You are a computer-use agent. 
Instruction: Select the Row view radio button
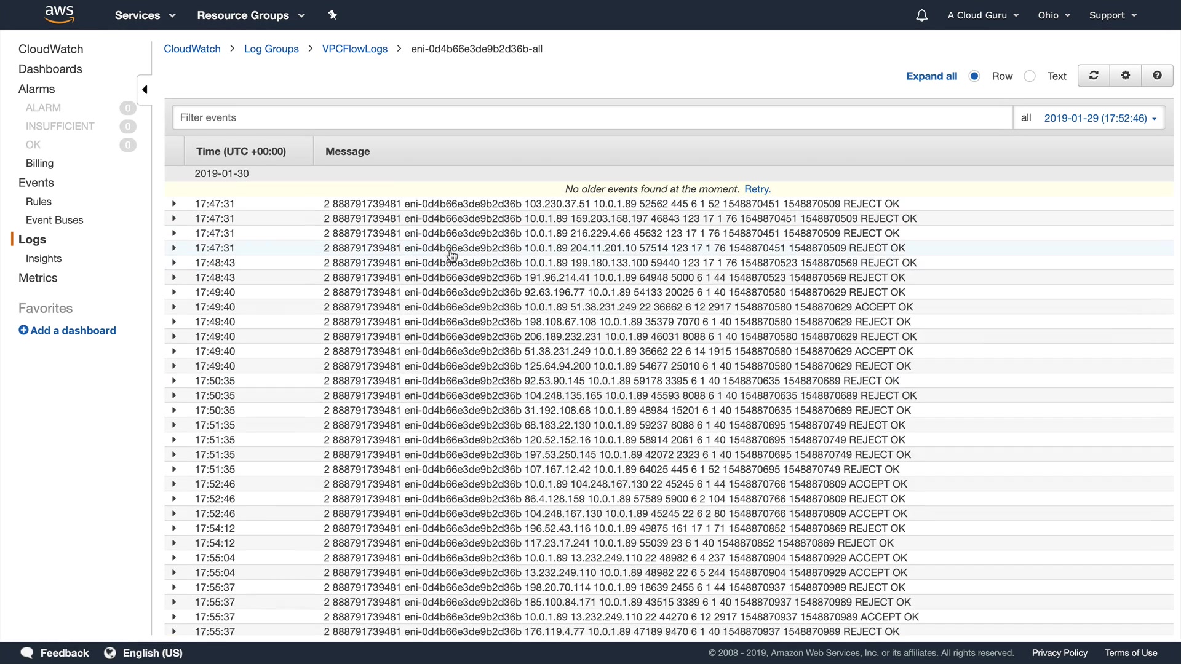click(974, 76)
